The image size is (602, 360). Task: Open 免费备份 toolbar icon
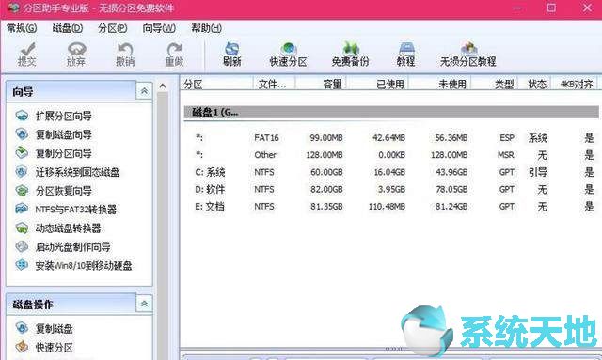350,55
